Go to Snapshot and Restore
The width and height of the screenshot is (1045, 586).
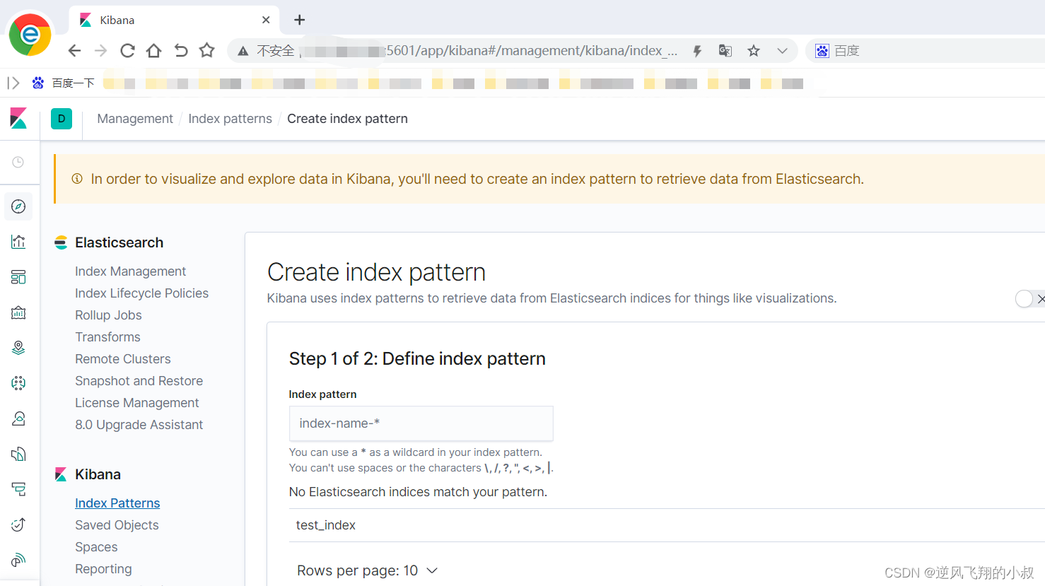pyautogui.click(x=139, y=380)
